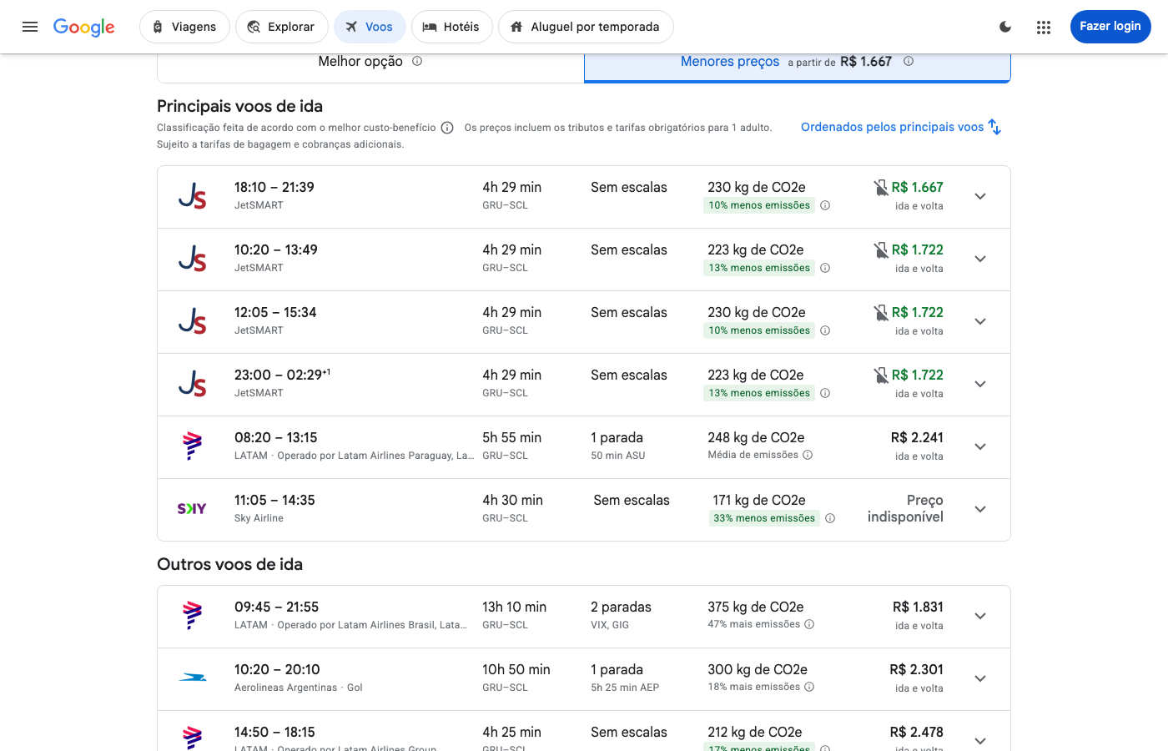The width and height of the screenshot is (1168, 751).
Task: Open the main hamburger menu
Action: tap(30, 27)
